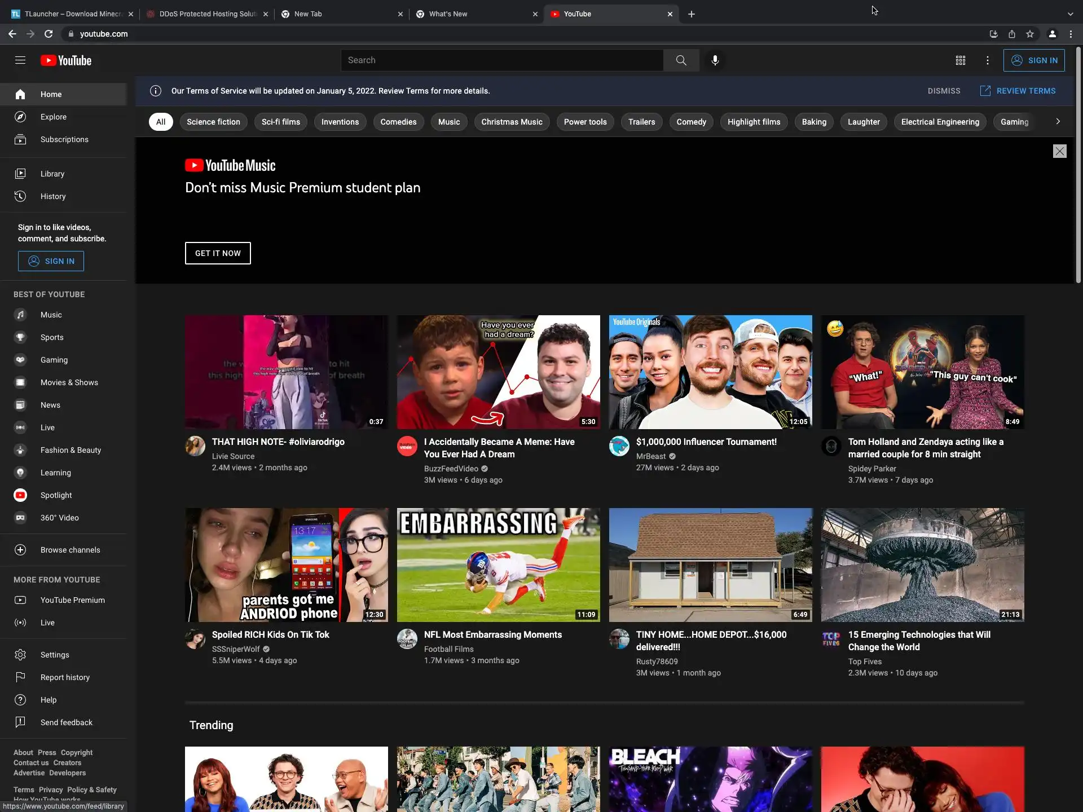Viewport: 1083px width, 812px height.
Task: Select the Comedy filter chip
Action: [x=691, y=122]
